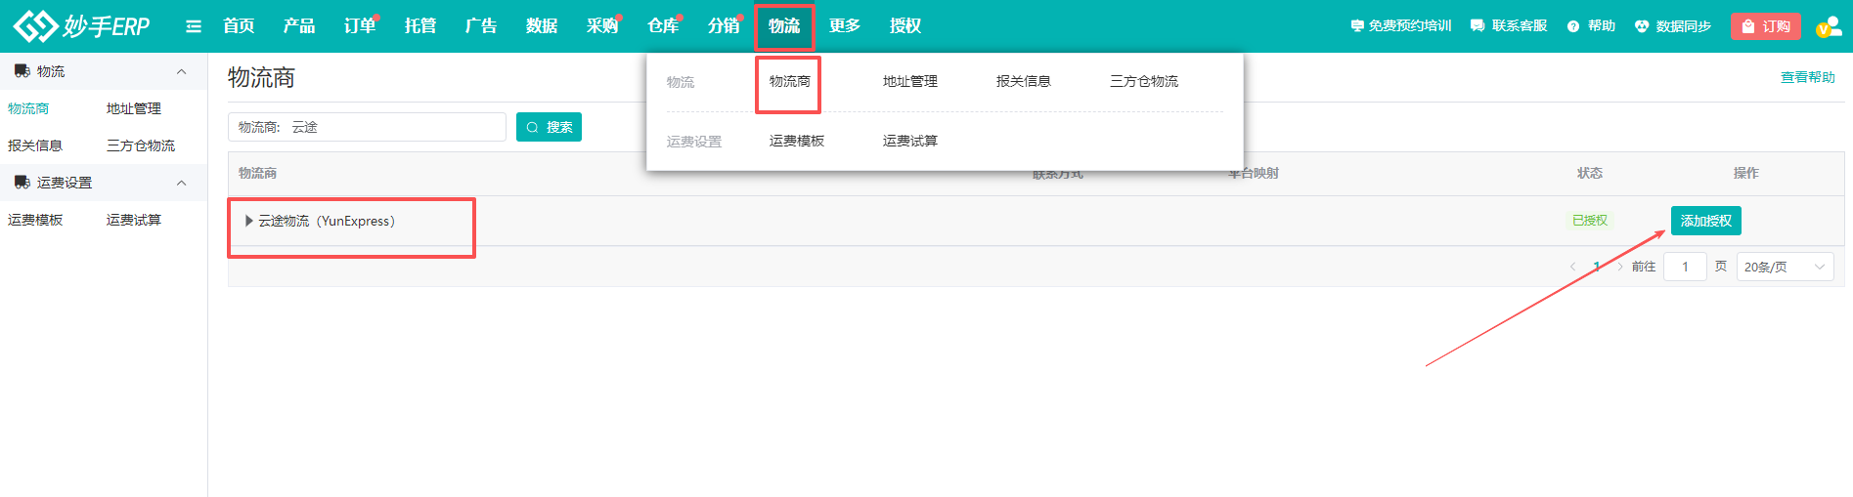The width and height of the screenshot is (1853, 497).
Task: Click the 搜索 button
Action: click(x=549, y=127)
